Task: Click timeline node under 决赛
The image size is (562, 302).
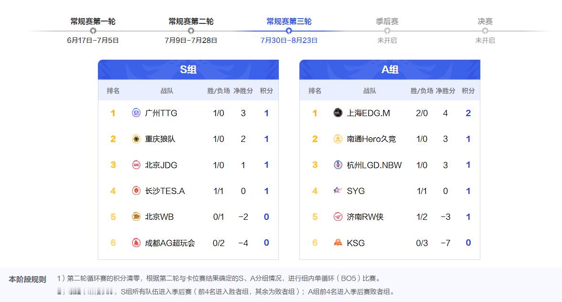Action: coord(485,31)
